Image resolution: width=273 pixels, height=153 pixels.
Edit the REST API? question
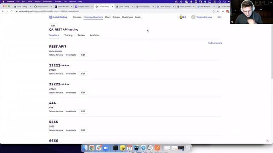[x=83, y=55]
